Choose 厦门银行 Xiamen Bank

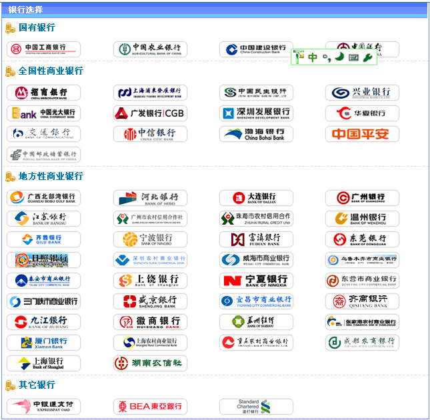tap(43, 343)
